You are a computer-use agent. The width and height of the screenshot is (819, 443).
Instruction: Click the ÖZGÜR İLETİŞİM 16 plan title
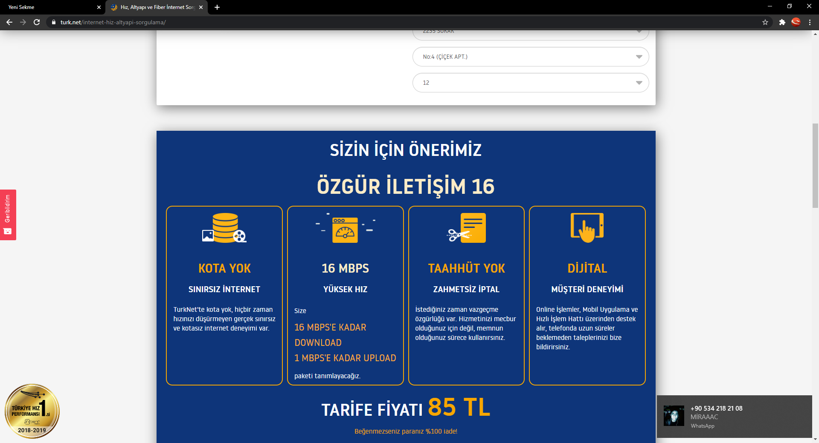[406, 187]
